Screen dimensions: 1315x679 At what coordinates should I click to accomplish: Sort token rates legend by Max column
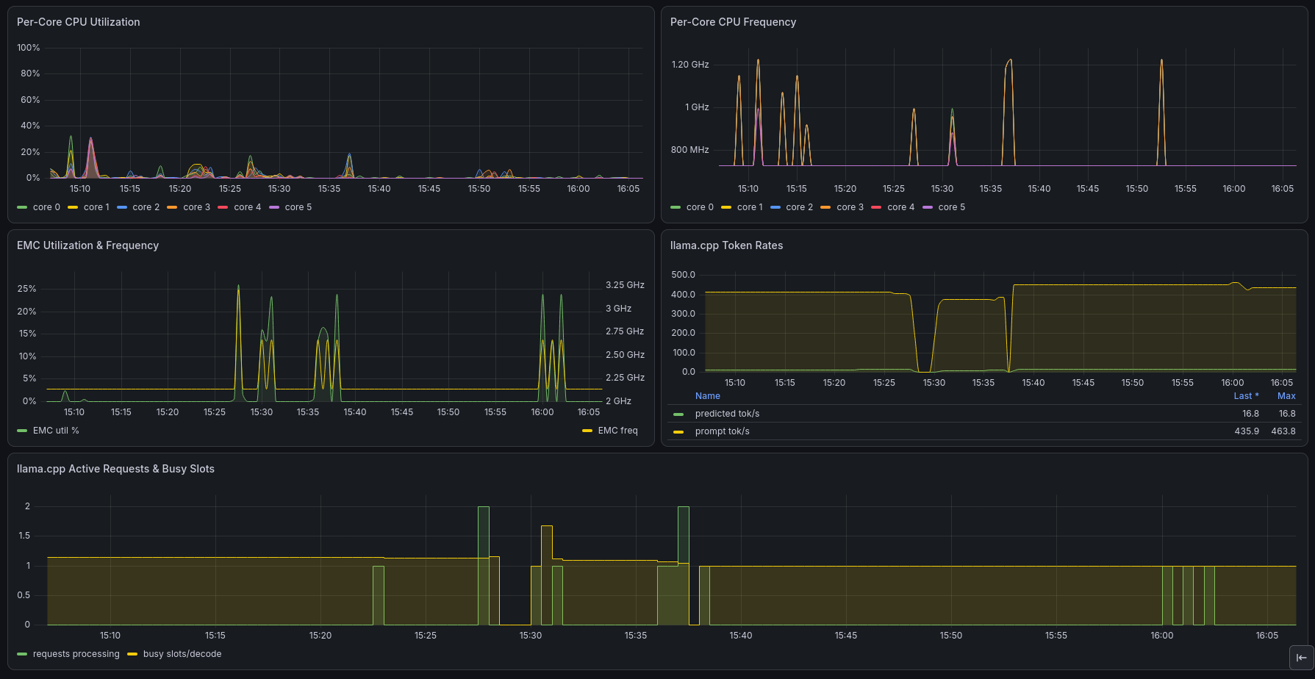click(x=1286, y=396)
